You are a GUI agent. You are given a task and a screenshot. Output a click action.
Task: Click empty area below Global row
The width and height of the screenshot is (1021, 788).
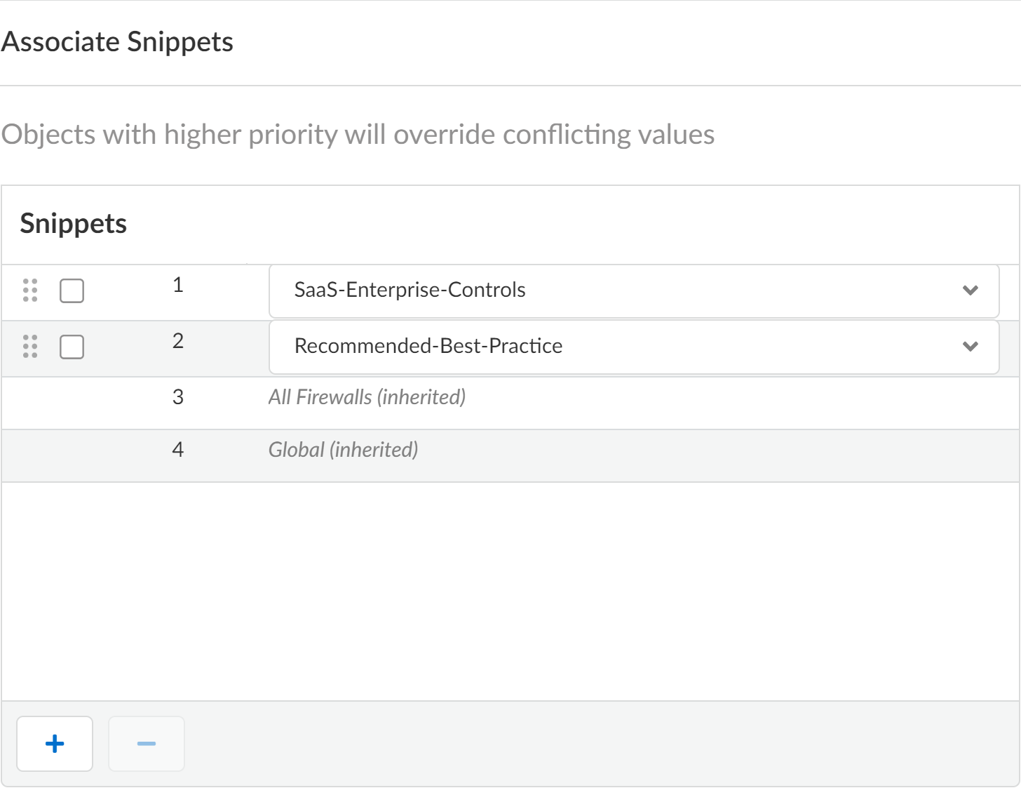tap(510, 589)
